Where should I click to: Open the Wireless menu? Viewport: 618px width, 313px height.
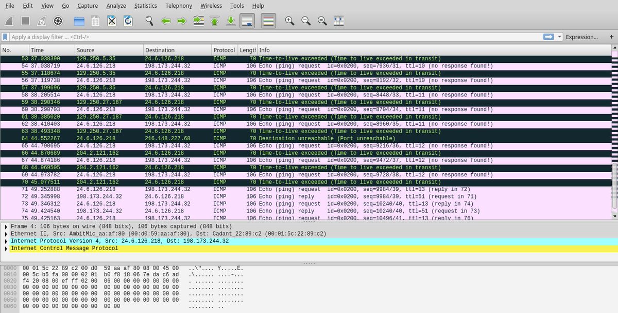(x=211, y=6)
